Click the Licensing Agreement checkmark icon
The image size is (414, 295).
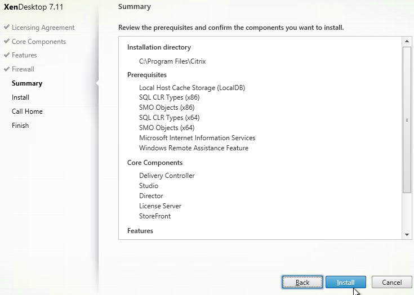coord(7,27)
